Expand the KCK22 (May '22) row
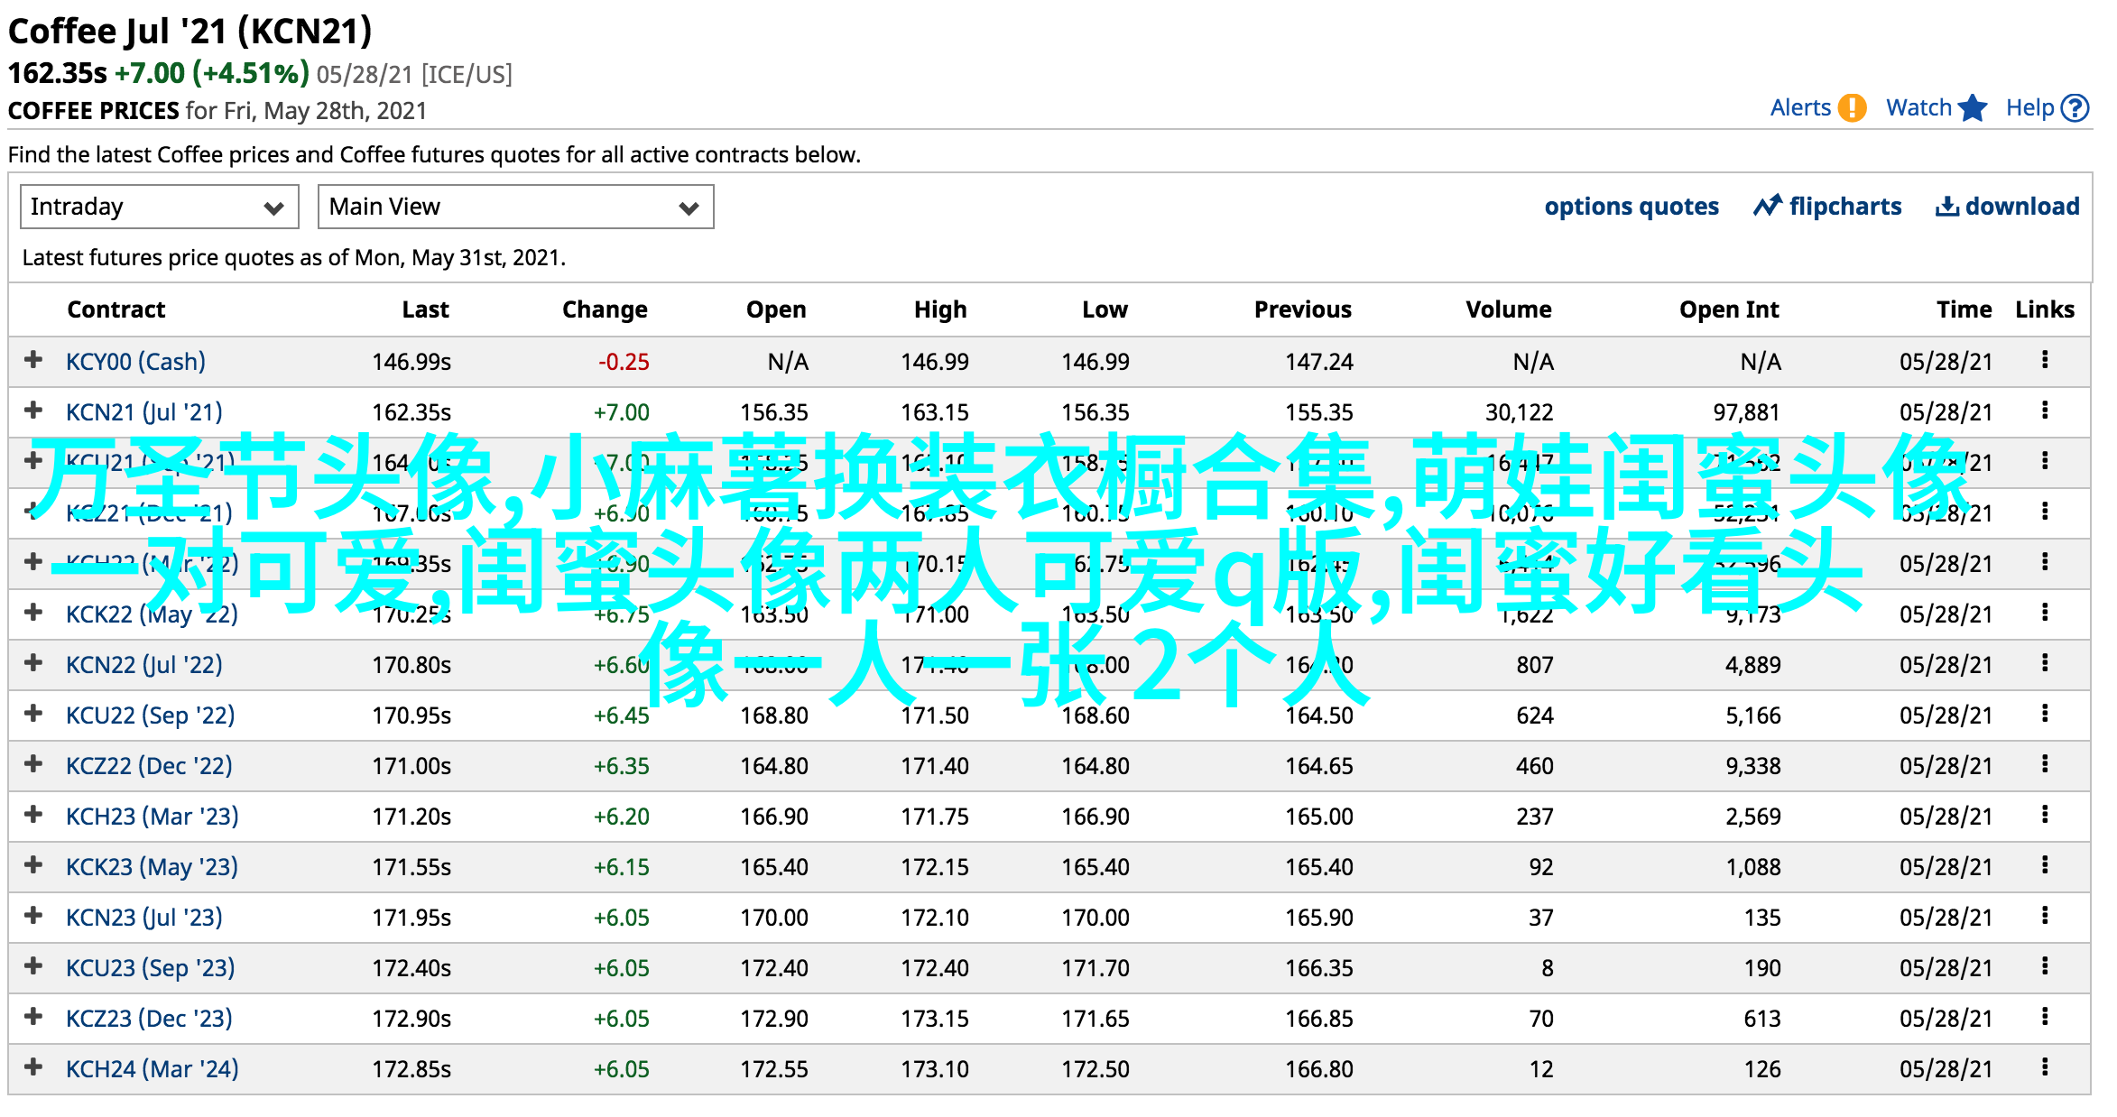The width and height of the screenshot is (2117, 1117). click(33, 613)
